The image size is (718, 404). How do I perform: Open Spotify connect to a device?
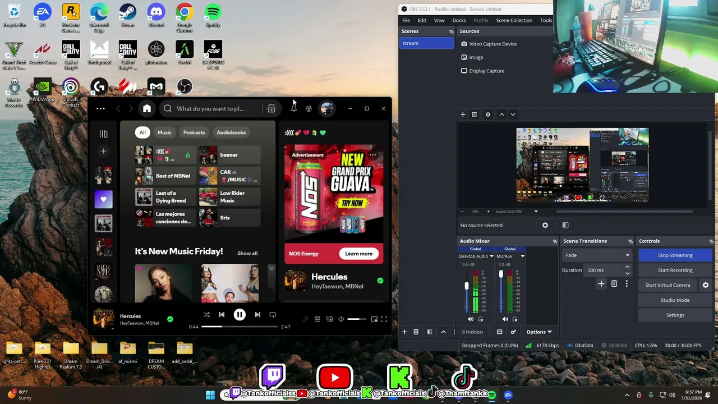(x=329, y=319)
